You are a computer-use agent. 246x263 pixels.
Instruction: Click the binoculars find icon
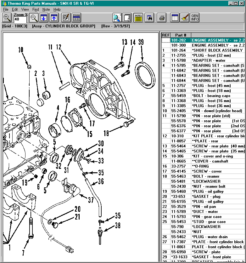coord(149,18)
